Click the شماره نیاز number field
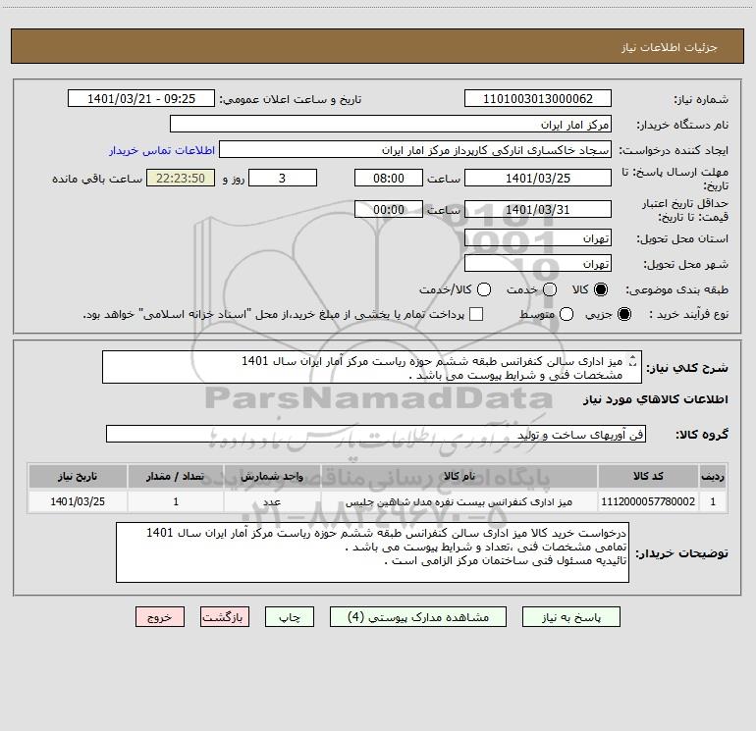The width and height of the screenshot is (756, 731). pyautogui.click(x=538, y=98)
